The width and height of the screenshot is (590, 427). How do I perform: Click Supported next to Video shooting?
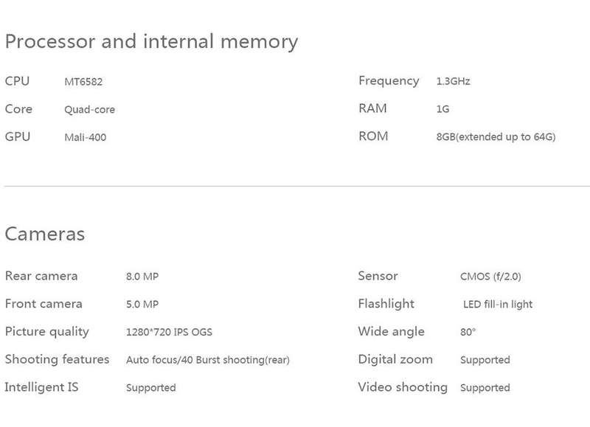point(485,388)
